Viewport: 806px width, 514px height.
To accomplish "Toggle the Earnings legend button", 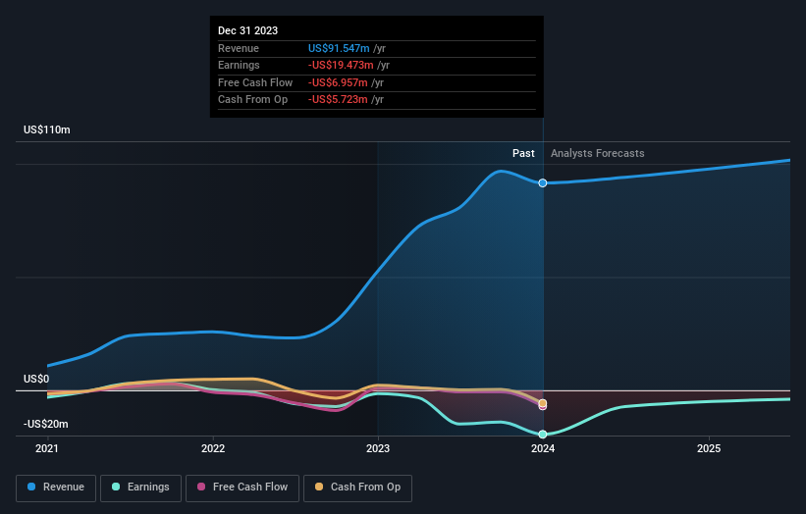I will 140,488.
